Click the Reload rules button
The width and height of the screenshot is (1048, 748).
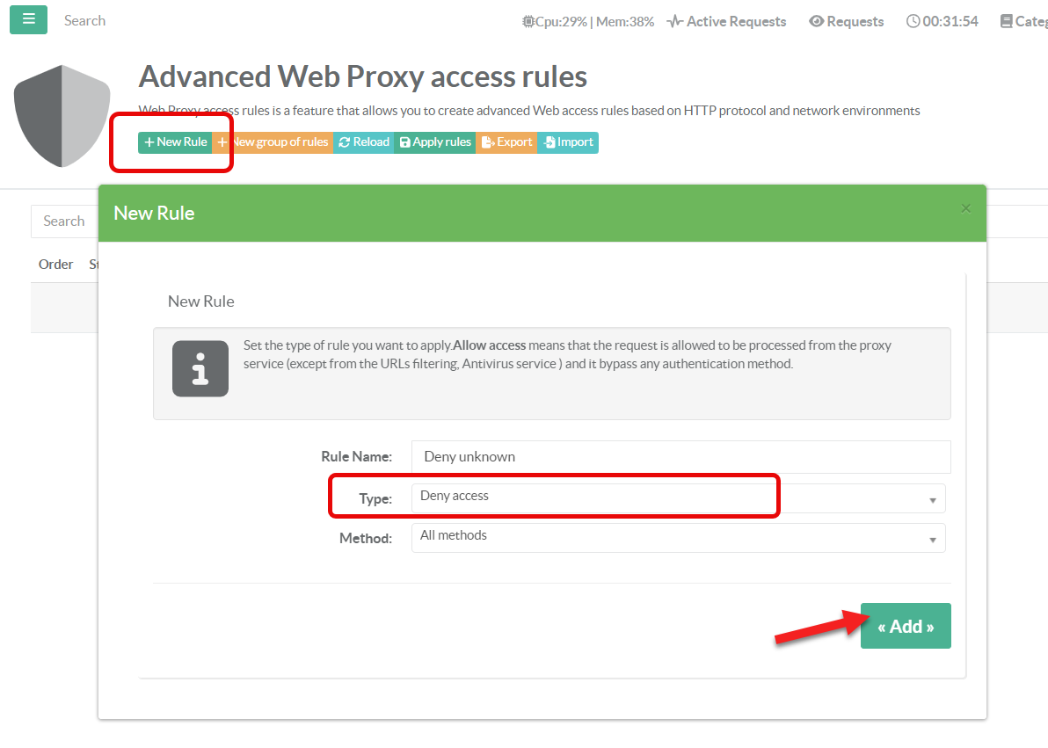point(364,142)
